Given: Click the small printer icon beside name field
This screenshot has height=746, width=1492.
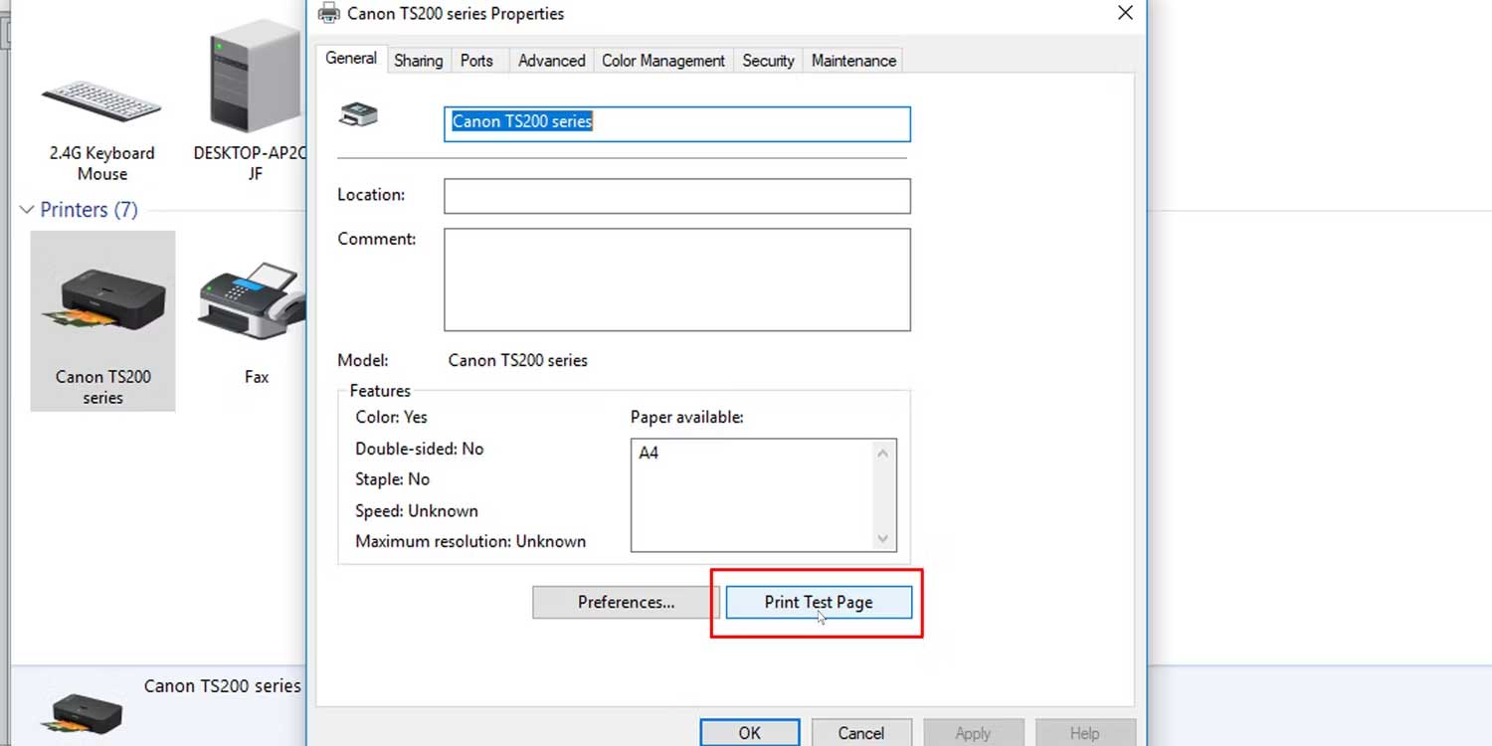Looking at the screenshot, I should pos(358,114).
